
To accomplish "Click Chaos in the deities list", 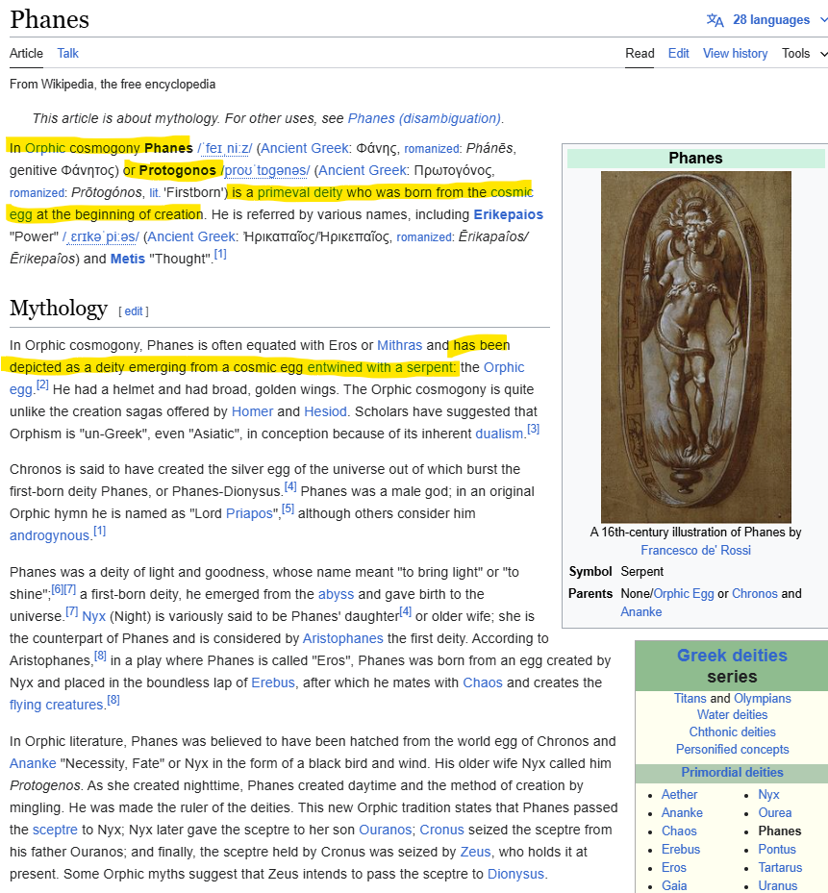I will pos(679,831).
